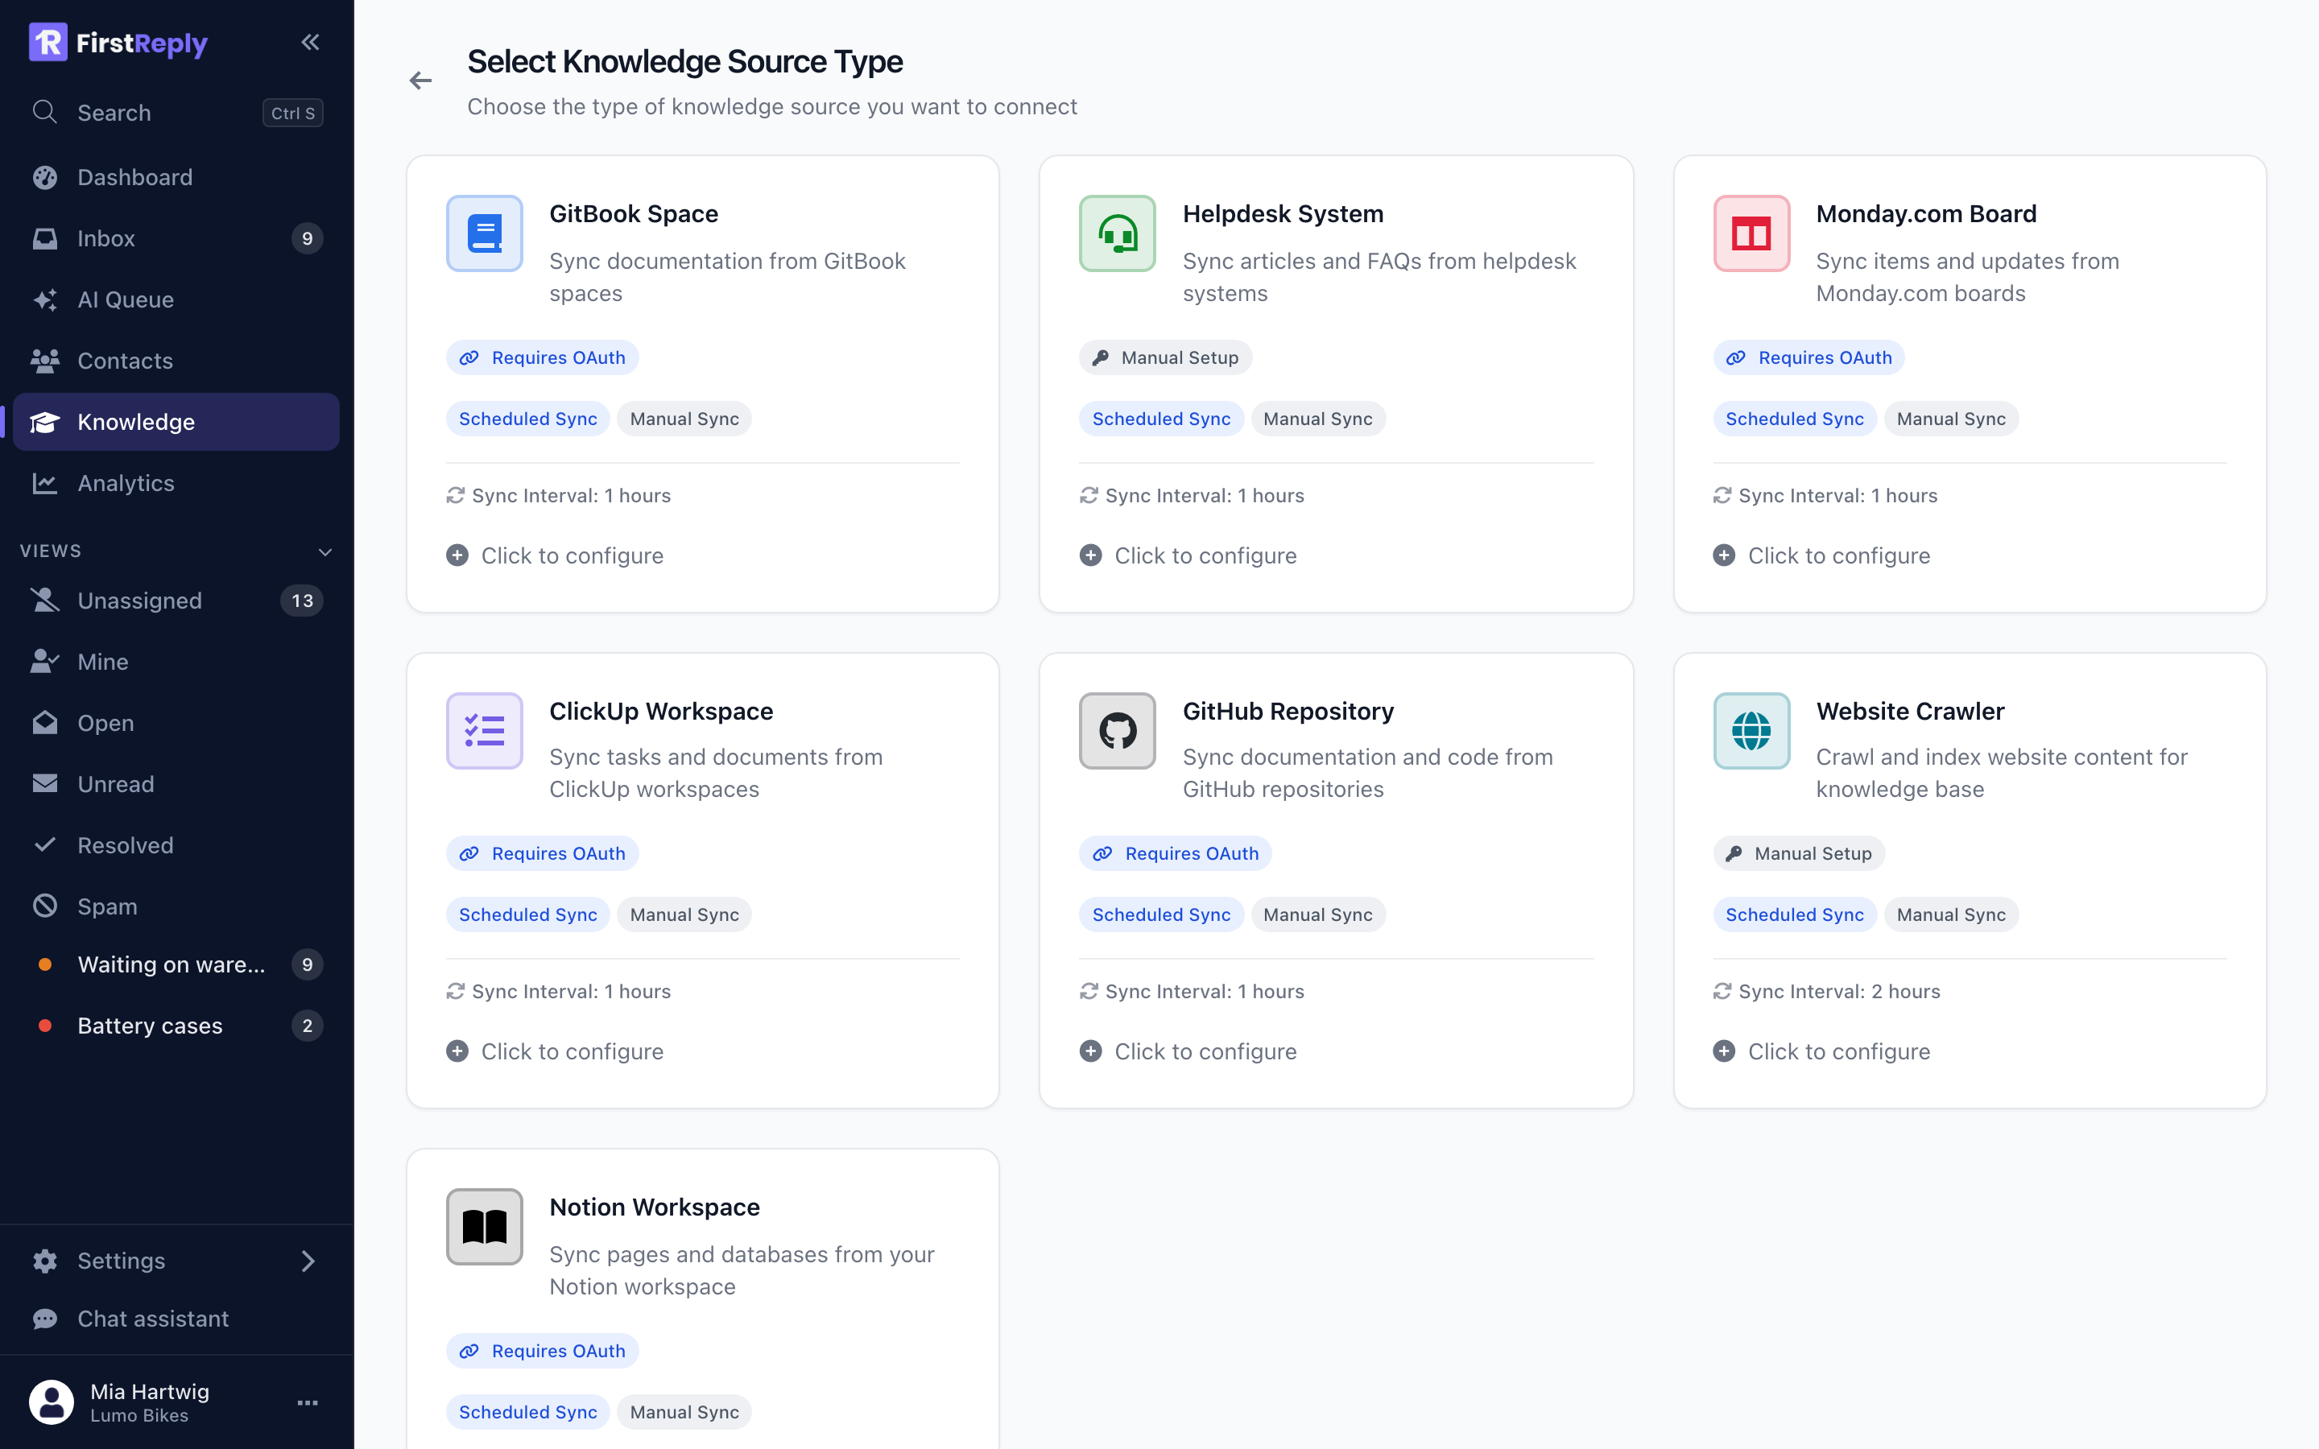Image resolution: width=2319 pixels, height=1449 pixels.
Task: Click the Analytics chart icon
Action: (45, 483)
